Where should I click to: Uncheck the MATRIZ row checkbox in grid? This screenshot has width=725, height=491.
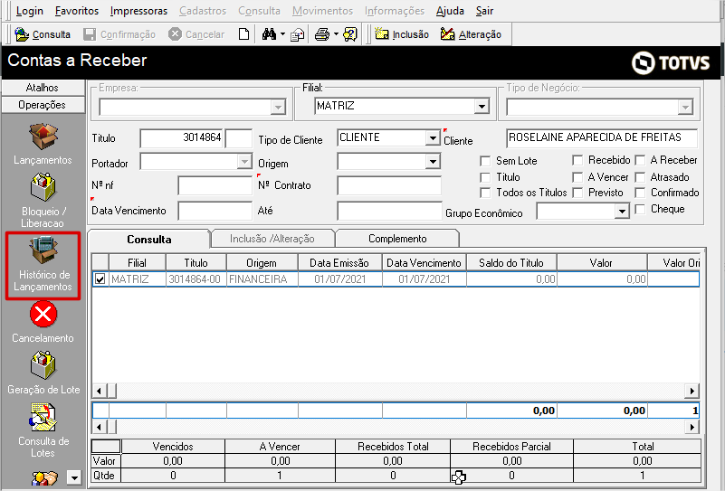[100, 279]
